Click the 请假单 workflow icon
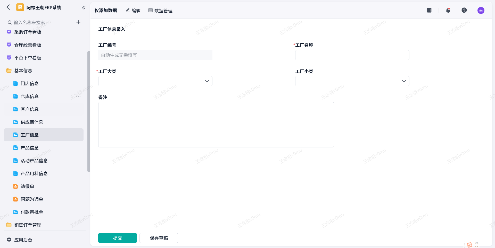The width and height of the screenshot is (495, 248). (x=15, y=186)
